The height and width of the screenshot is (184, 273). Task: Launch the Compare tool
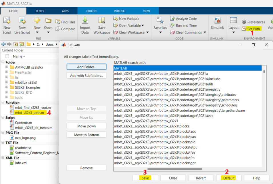point(65,29)
